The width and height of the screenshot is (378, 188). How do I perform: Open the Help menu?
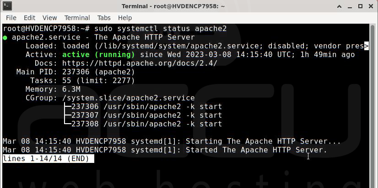click(x=125, y=18)
